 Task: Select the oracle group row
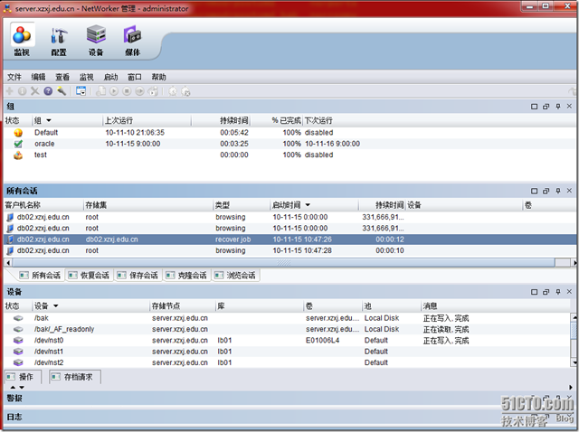coord(45,143)
